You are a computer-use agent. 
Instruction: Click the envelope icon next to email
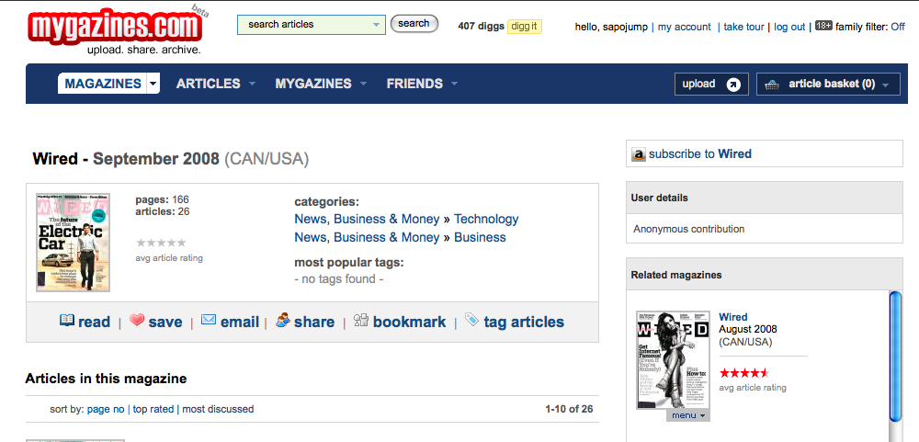pyautogui.click(x=208, y=320)
